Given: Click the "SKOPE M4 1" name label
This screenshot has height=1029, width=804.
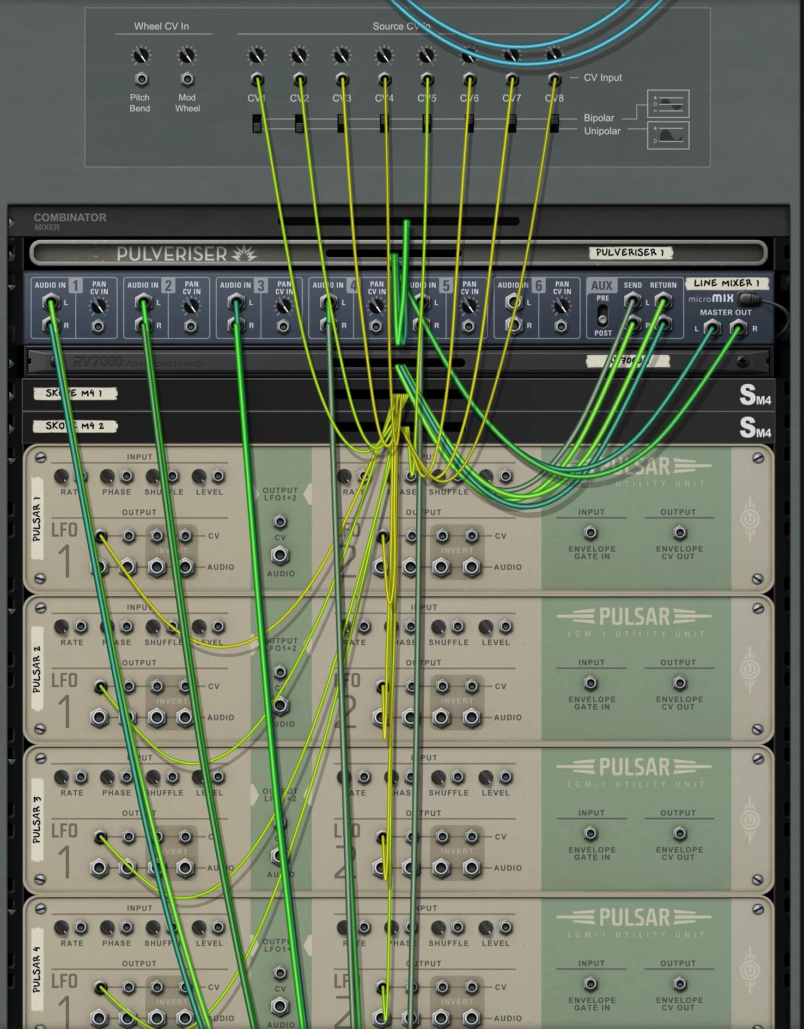Looking at the screenshot, I should point(75,393).
